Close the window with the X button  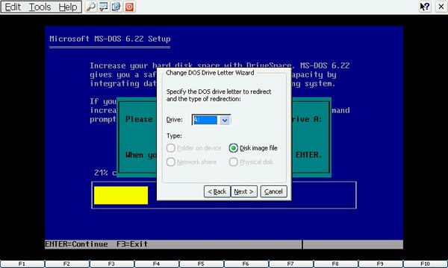[x=441, y=7]
